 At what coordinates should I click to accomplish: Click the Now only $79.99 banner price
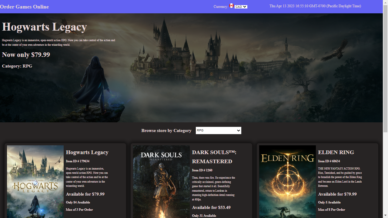[x=26, y=55]
